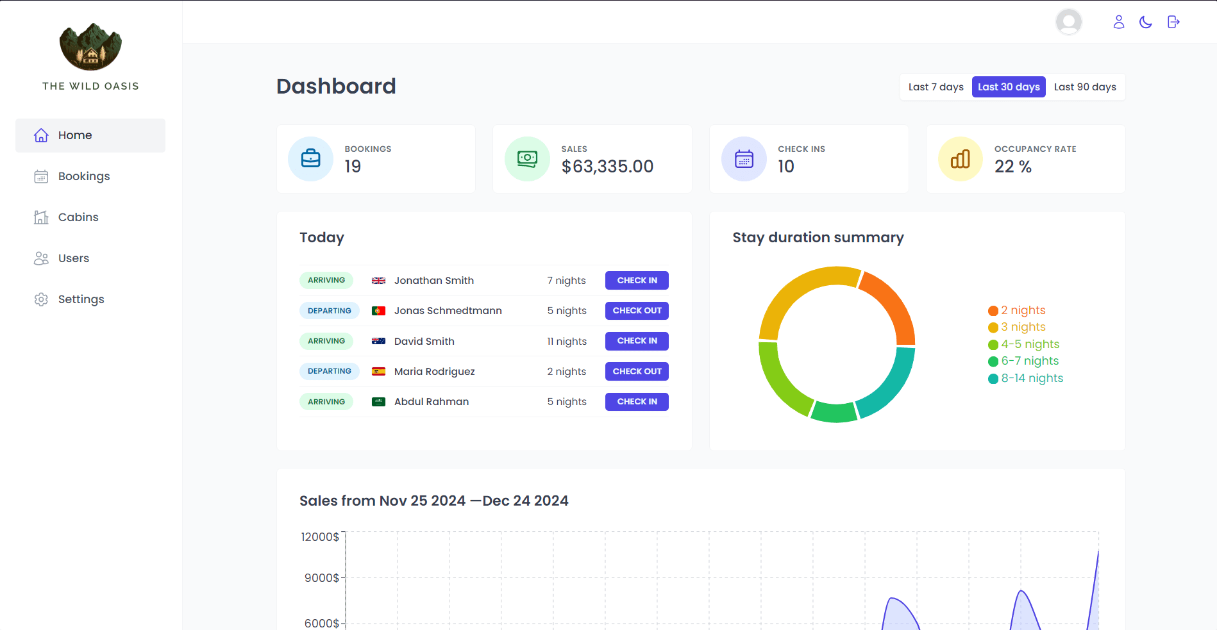This screenshot has height=630, width=1217.
Task: Click the occupancy rate chart icon
Action: pyautogui.click(x=960, y=159)
